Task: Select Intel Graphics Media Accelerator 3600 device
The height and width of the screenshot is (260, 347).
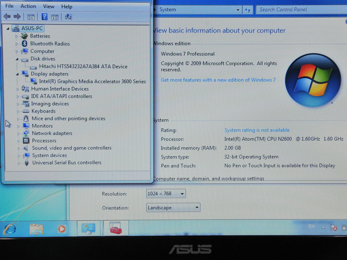Action: (x=92, y=81)
